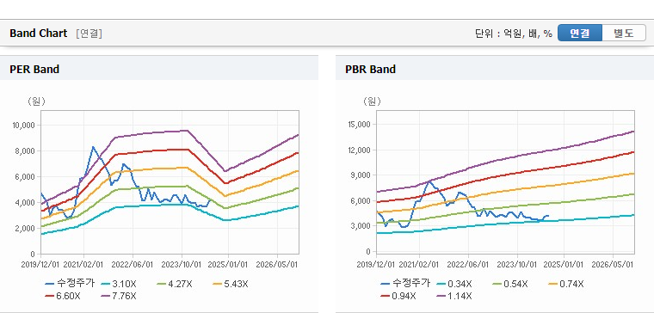Select the 연결 toggle button
The height and width of the screenshot is (313, 654).
pyautogui.click(x=580, y=34)
